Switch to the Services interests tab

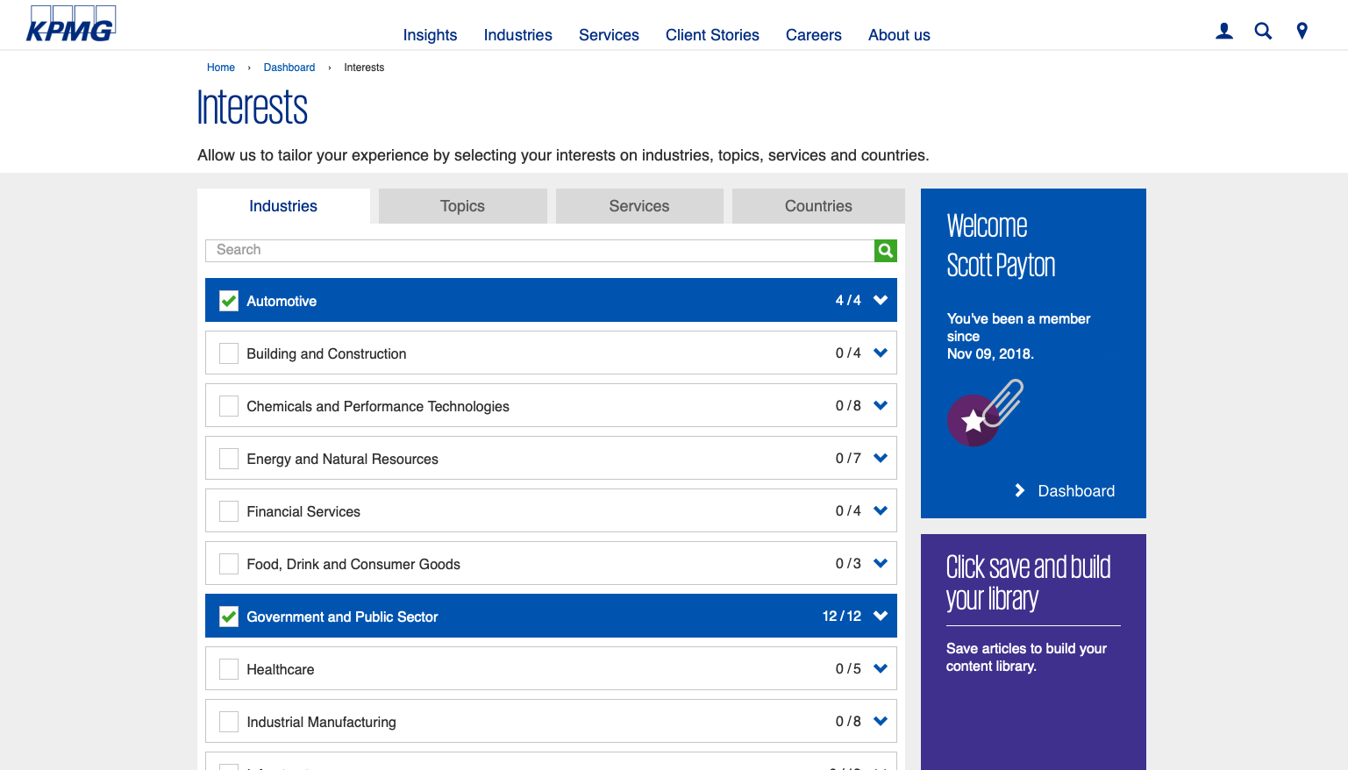pos(639,206)
